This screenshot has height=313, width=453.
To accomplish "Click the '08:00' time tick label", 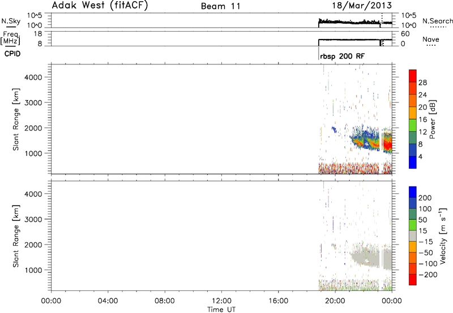I will coord(165,301).
